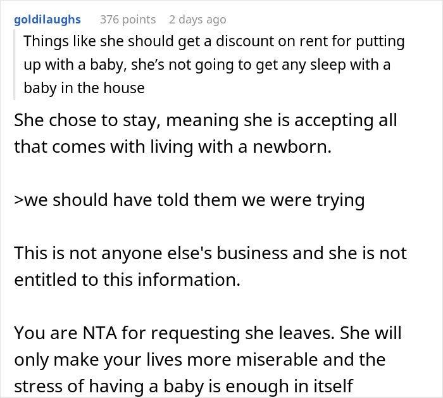Click line 'only make your lives more miserable'

pyautogui.click(x=200, y=359)
